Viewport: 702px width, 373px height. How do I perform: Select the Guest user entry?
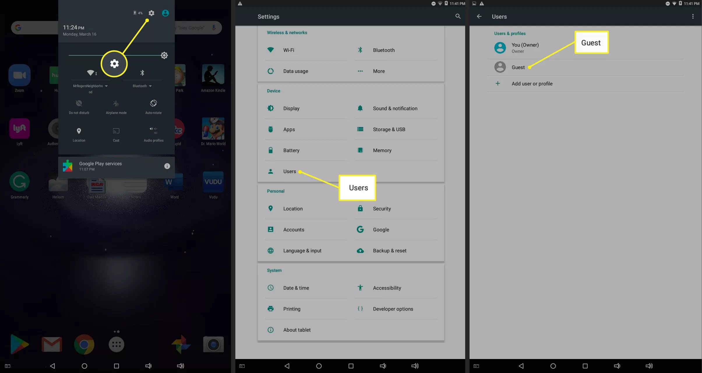(x=518, y=67)
